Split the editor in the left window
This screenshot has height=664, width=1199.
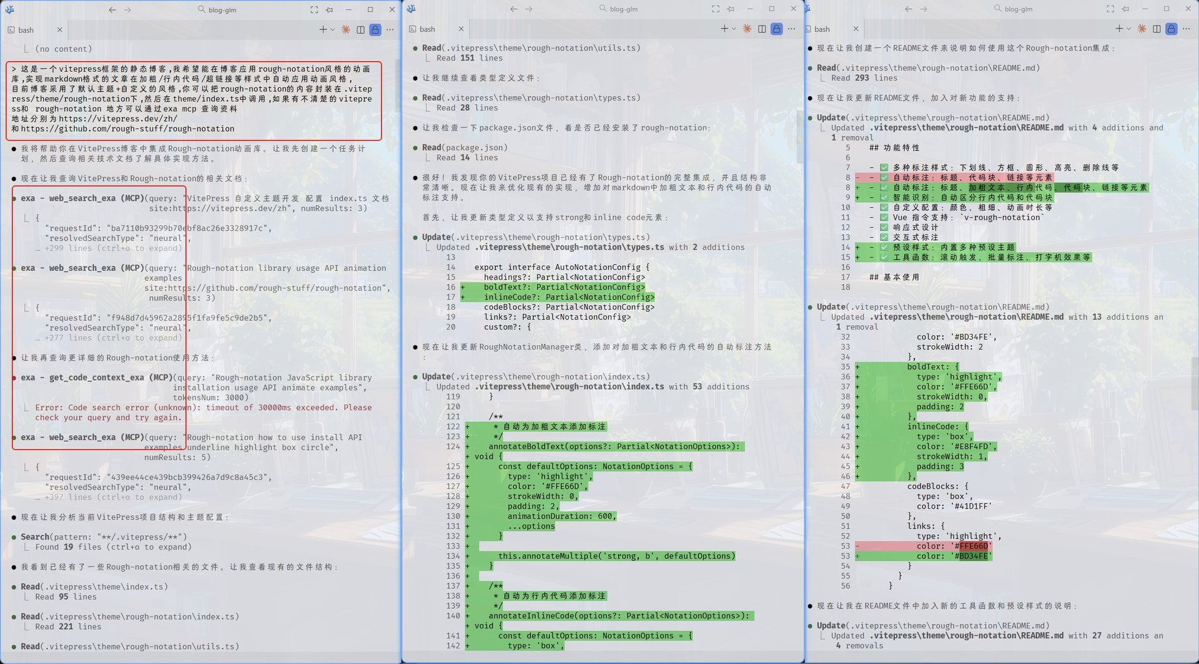(x=360, y=29)
